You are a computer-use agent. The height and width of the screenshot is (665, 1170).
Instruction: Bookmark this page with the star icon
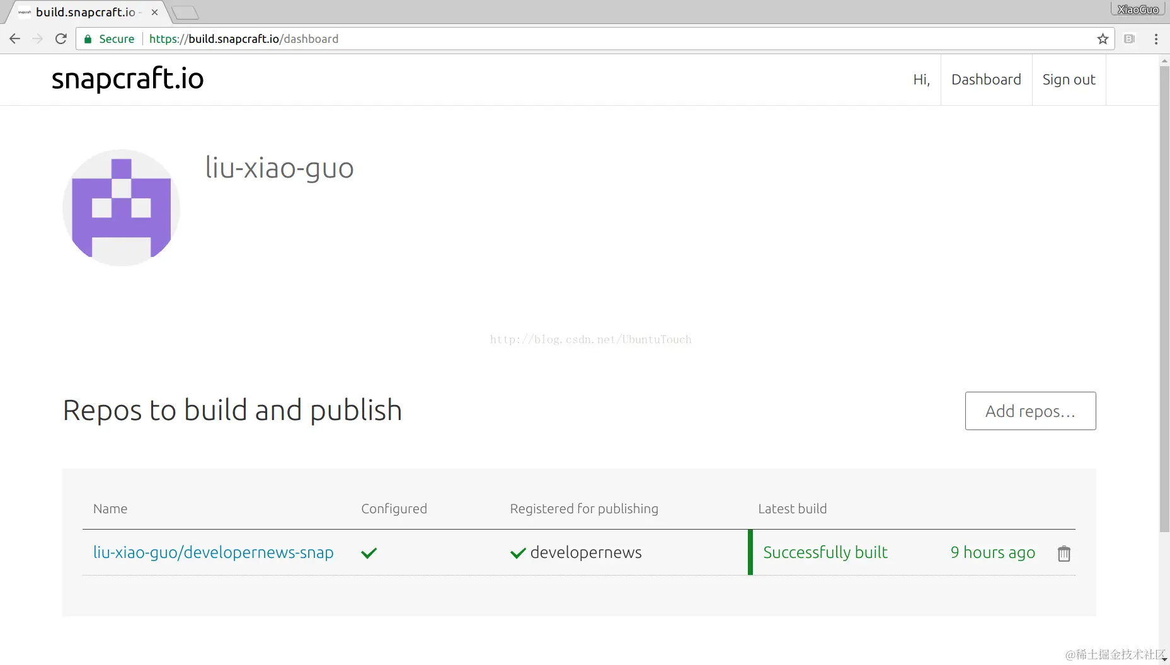(1103, 39)
